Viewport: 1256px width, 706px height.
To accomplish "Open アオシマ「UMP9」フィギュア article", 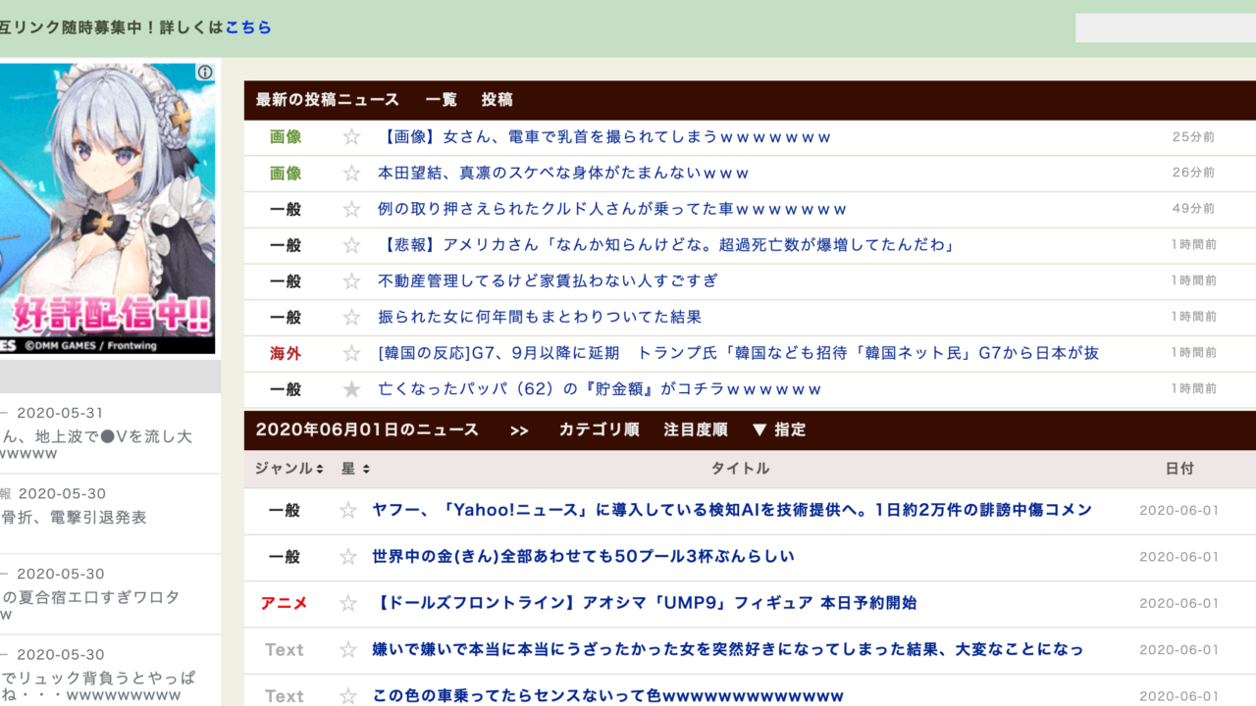I will click(645, 603).
